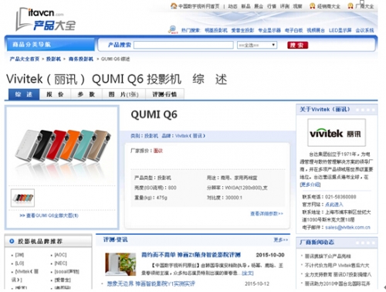This screenshot has width=386, height=292.
Task: Open [更多介绍] in Vivitek panel
Action: coord(310,185)
